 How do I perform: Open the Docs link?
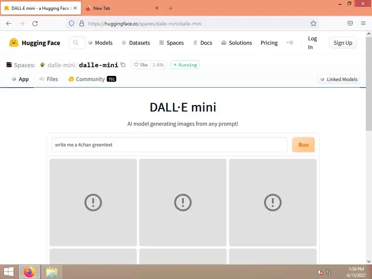[203, 43]
